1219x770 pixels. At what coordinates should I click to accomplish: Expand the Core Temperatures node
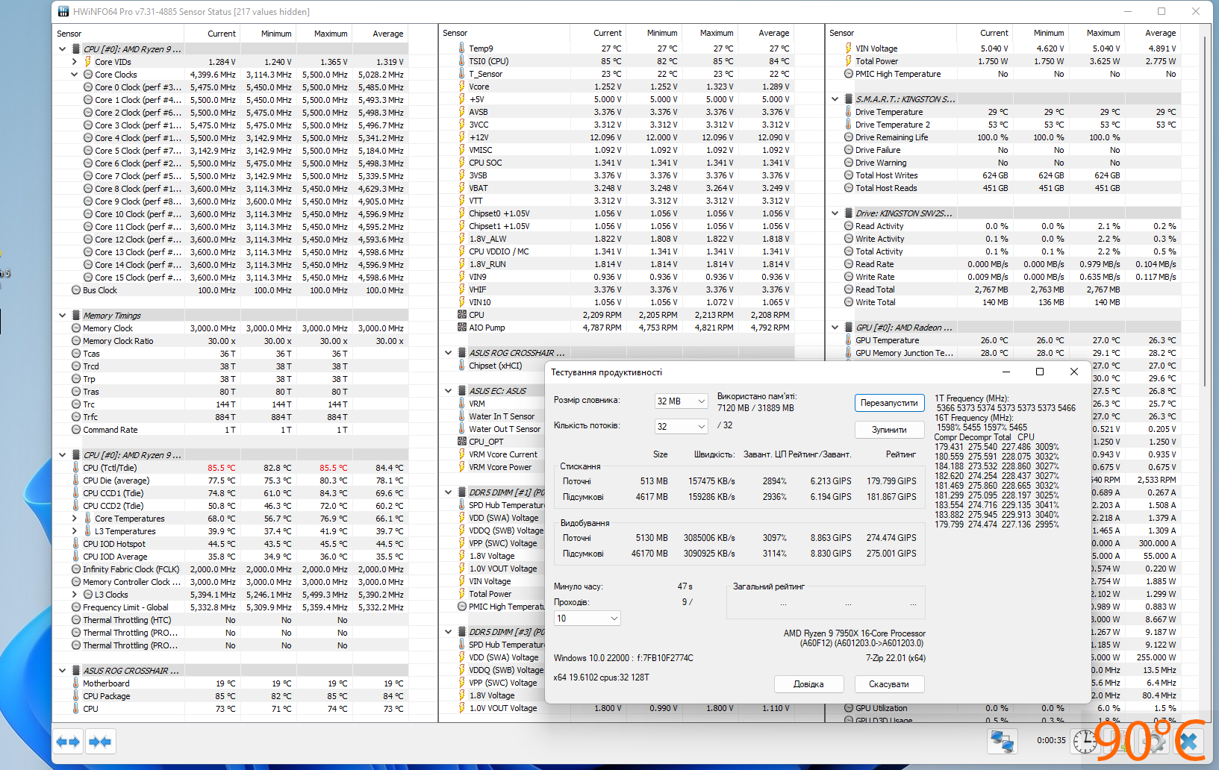[74, 519]
